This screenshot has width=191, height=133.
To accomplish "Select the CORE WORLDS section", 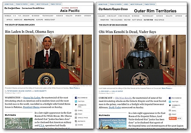I will (x=124, y=16).
